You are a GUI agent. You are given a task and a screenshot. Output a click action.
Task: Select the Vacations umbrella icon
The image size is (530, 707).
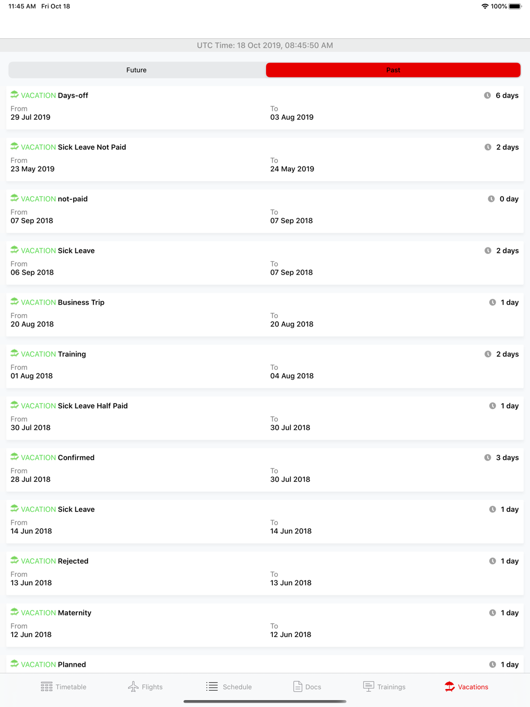pos(449,686)
